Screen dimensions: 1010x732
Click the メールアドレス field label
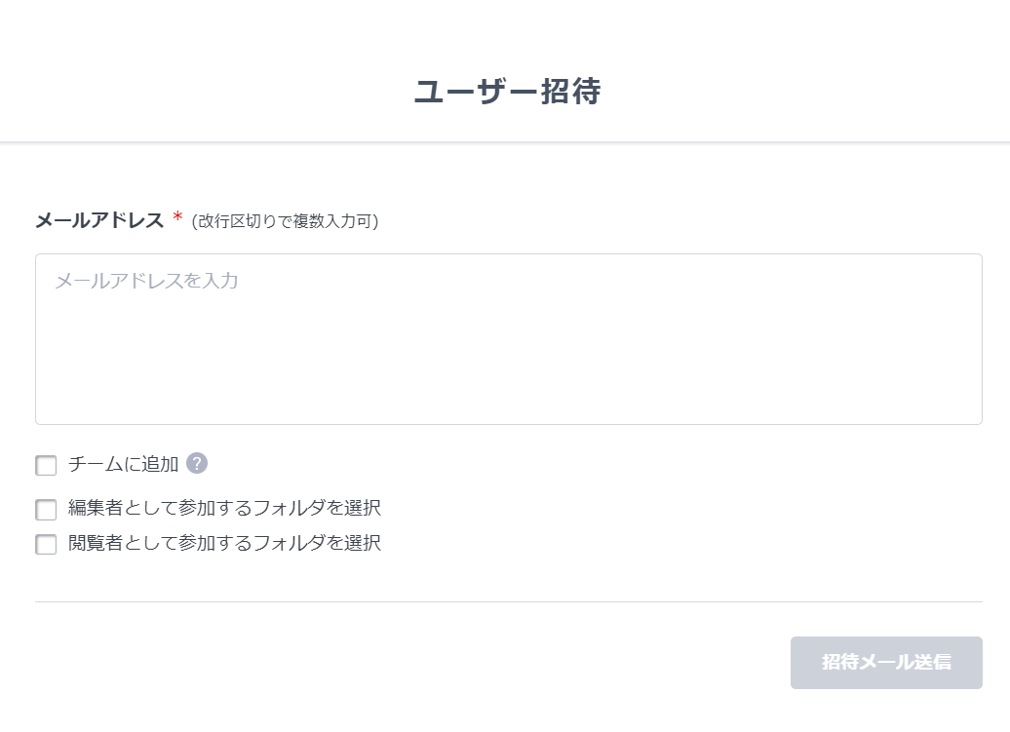tap(98, 220)
